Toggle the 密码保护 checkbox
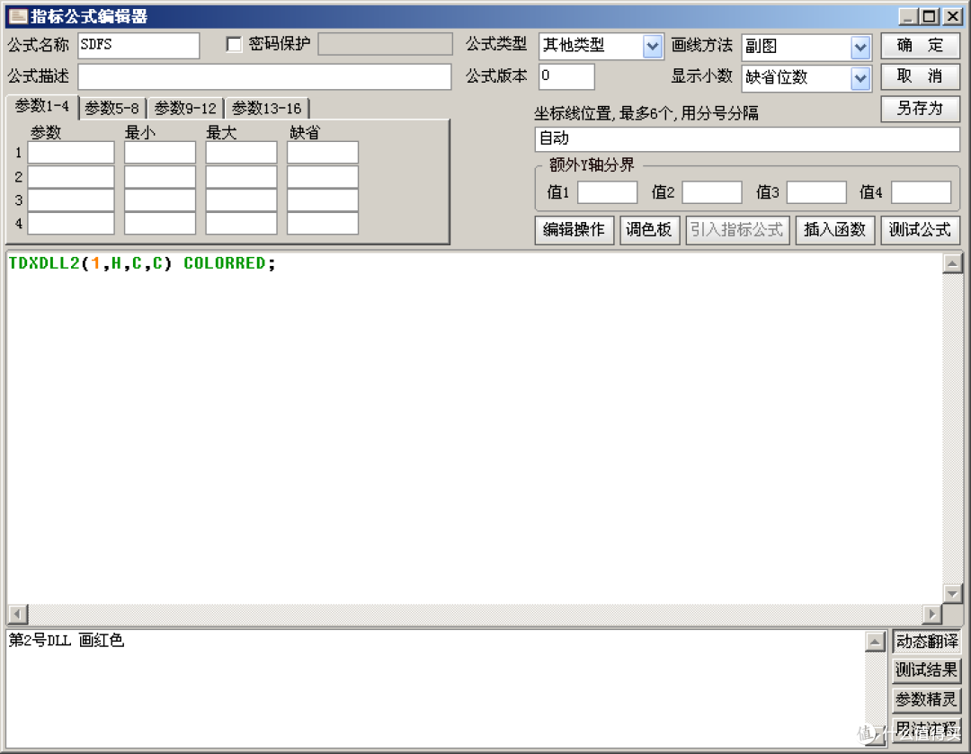This screenshot has width=971, height=754. (234, 44)
